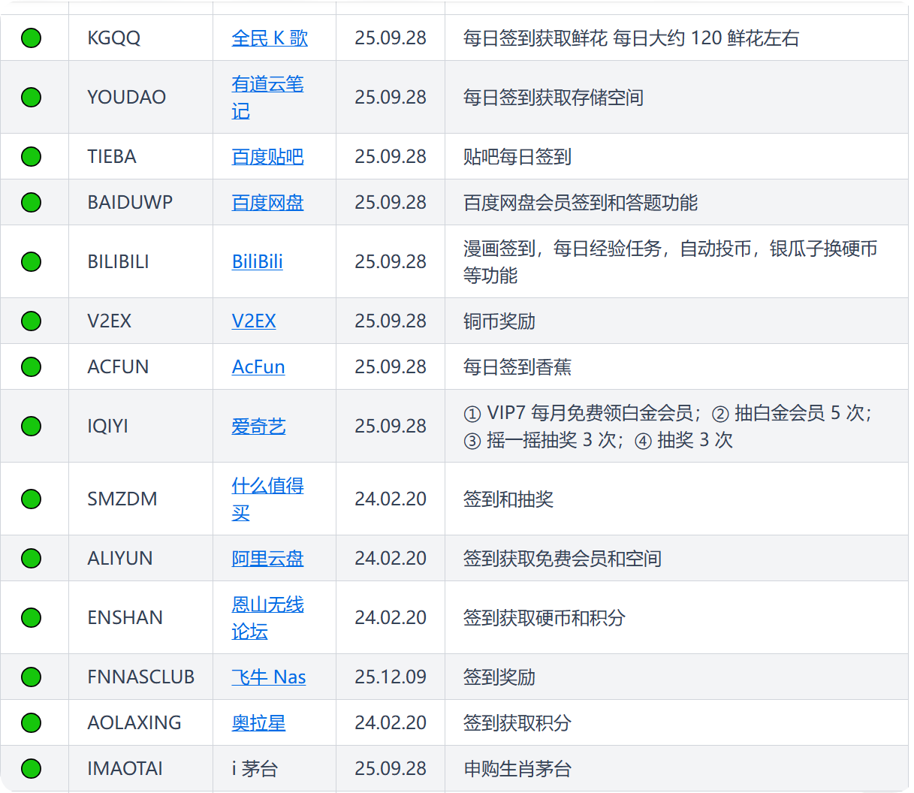914x793 pixels.
Task: Click the description 签到获取硬币和积分
Action: click(544, 617)
